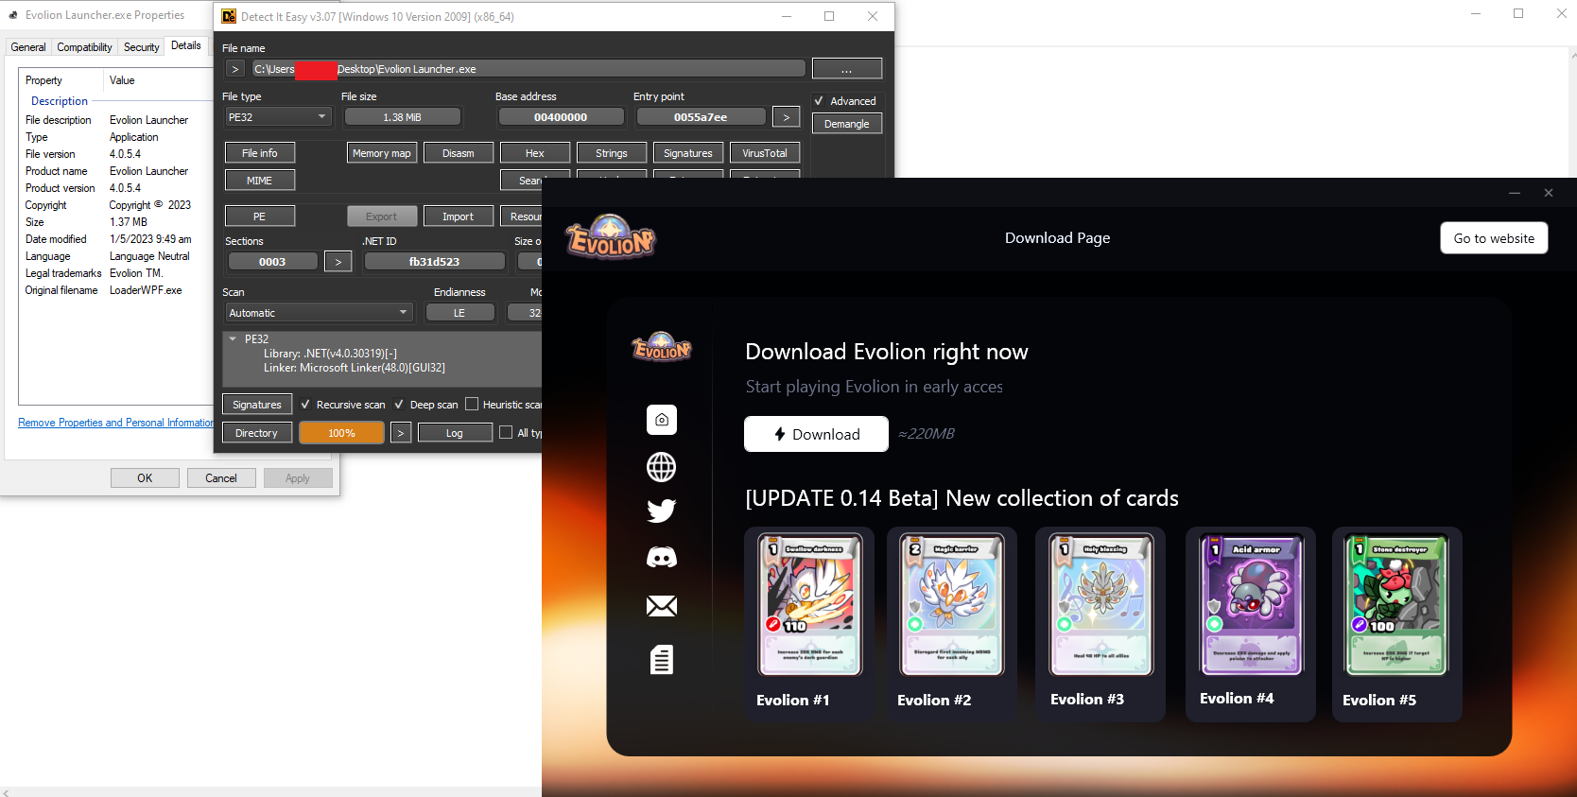Viewport: 1577px width, 797px height.
Task: Click the Demangle button
Action: click(x=846, y=124)
